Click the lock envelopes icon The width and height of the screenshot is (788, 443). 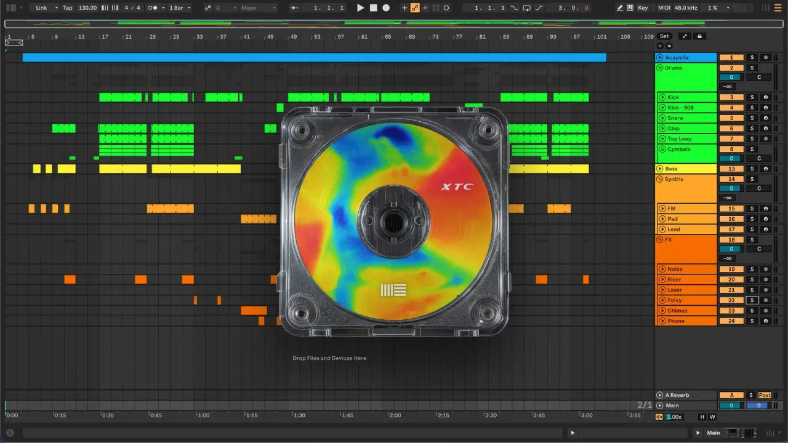click(699, 36)
